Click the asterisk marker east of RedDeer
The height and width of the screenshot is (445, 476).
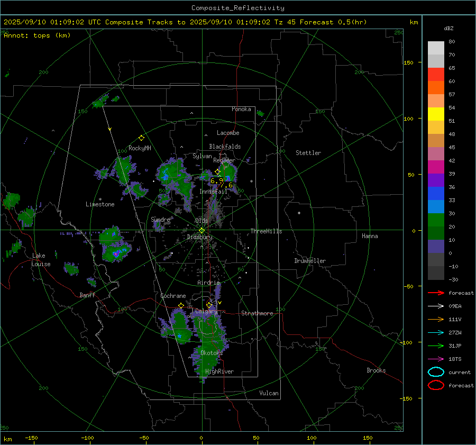point(251,181)
